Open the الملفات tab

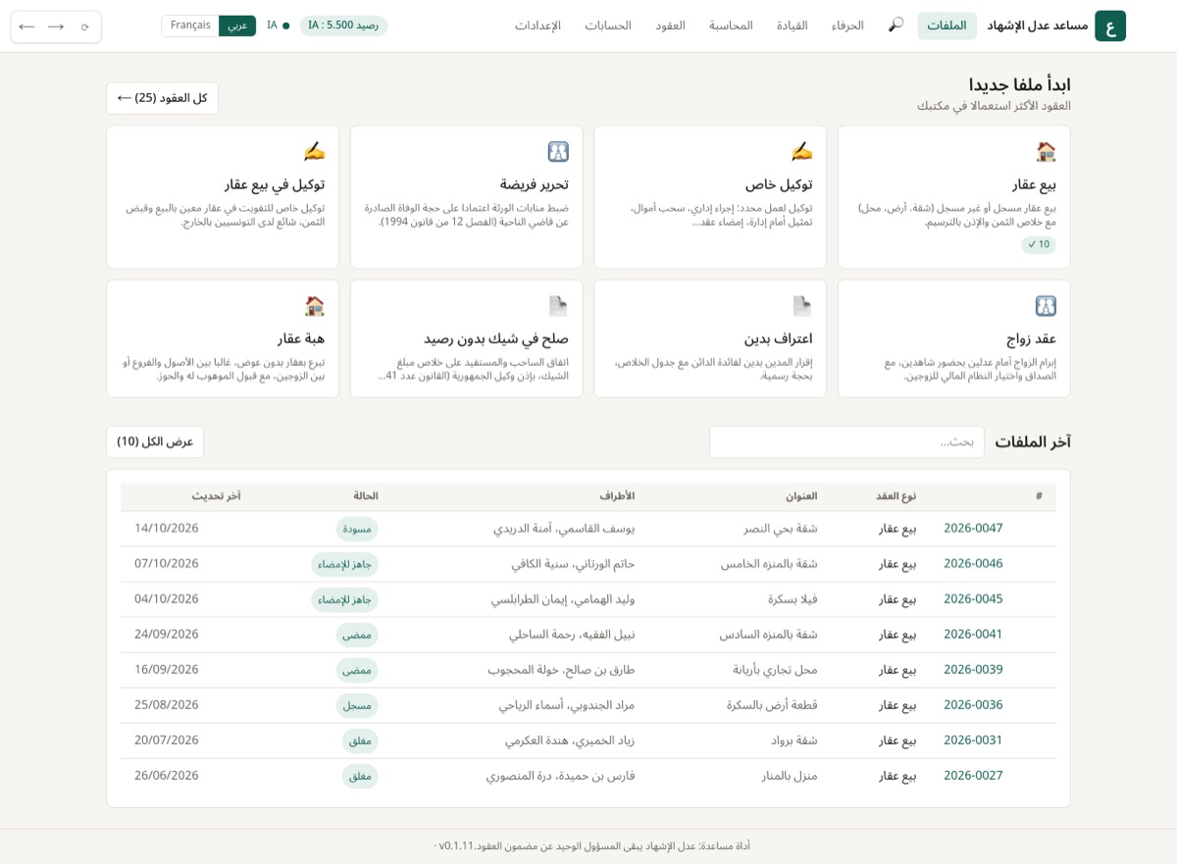[947, 25]
